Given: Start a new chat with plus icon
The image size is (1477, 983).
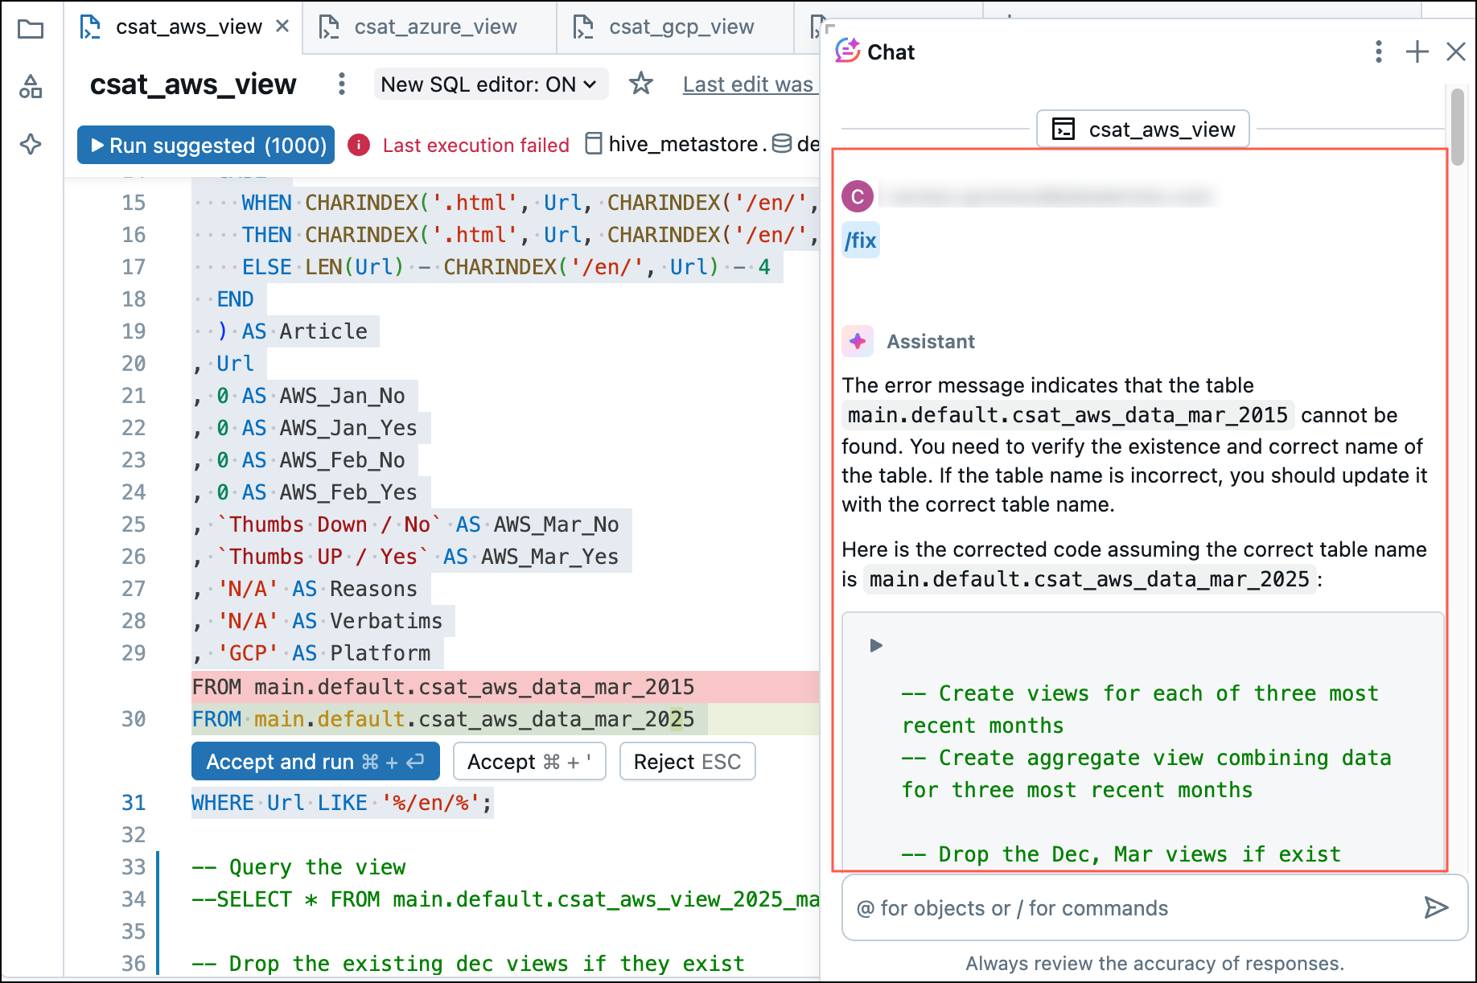Looking at the screenshot, I should [x=1417, y=51].
